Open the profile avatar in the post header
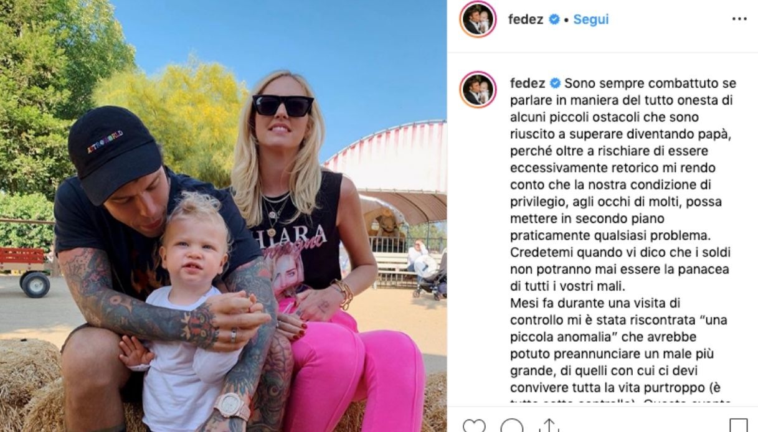758x432 pixels. [478, 19]
